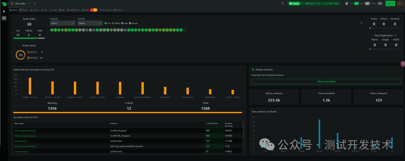Open the dropdown arrow next to Playing

[x=302, y=4]
